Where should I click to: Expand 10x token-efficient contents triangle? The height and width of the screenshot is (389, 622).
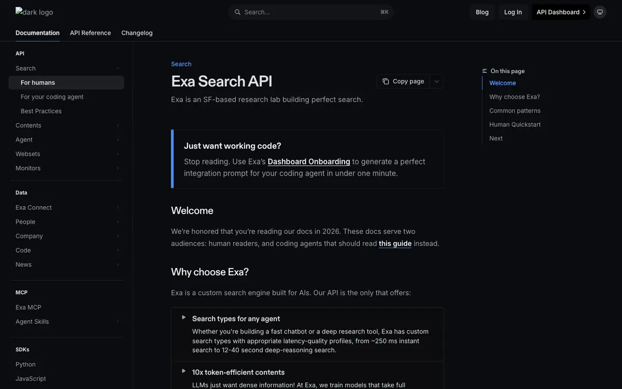183,371
